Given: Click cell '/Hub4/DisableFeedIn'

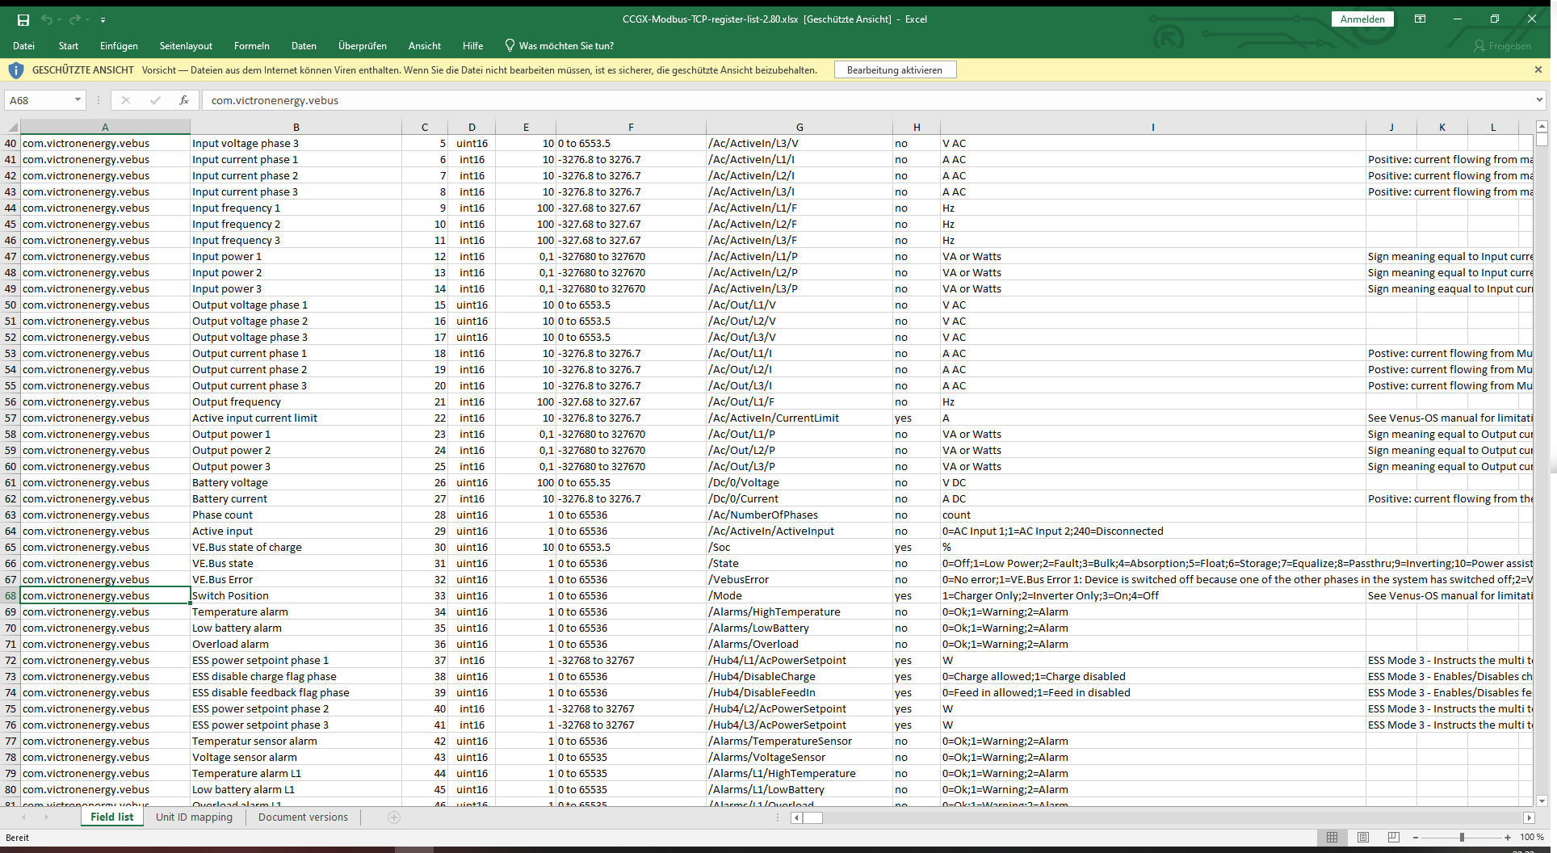Looking at the screenshot, I should tap(799, 692).
